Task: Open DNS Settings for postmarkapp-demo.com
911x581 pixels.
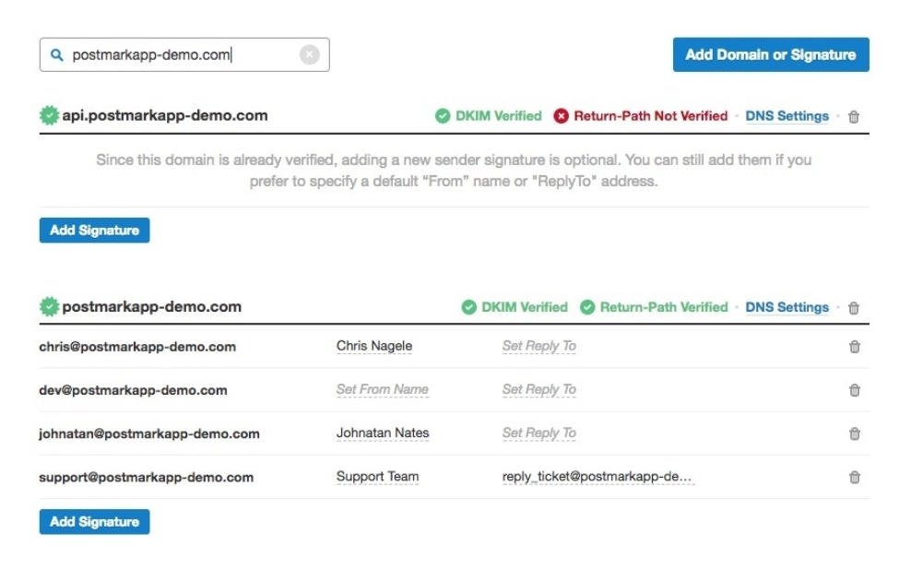Action: [787, 307]
